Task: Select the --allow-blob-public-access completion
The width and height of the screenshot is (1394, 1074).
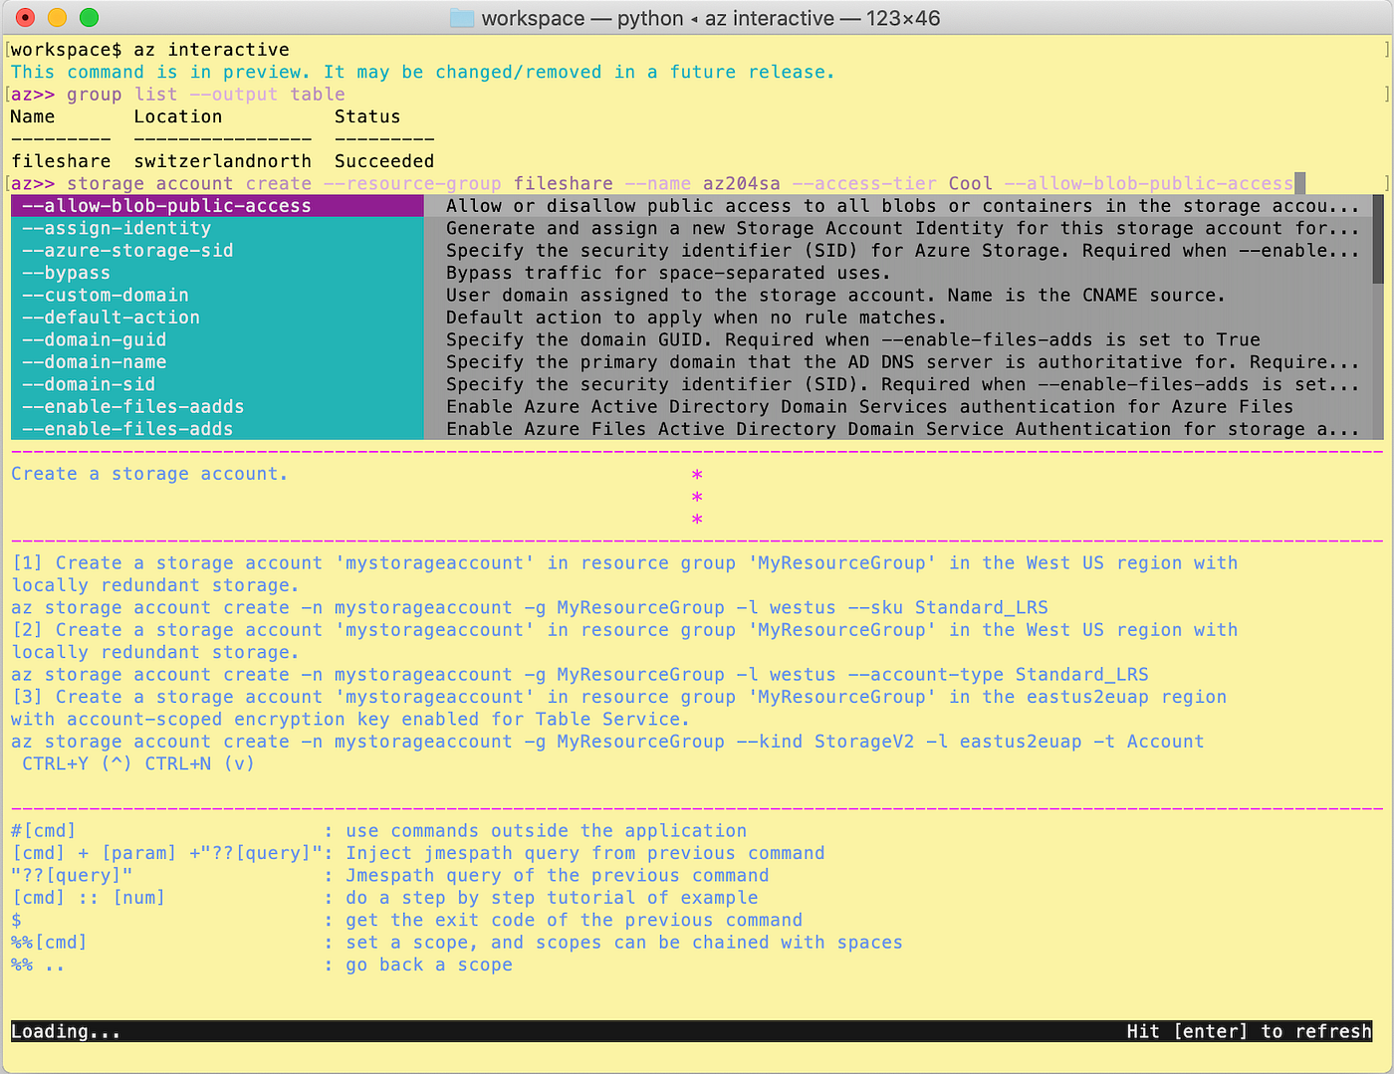Action: tap(217, 206)
